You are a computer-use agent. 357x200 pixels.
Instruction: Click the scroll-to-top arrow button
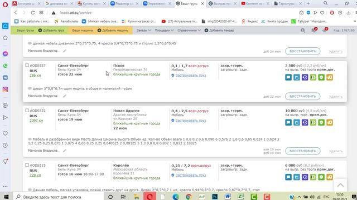[340, 185]
